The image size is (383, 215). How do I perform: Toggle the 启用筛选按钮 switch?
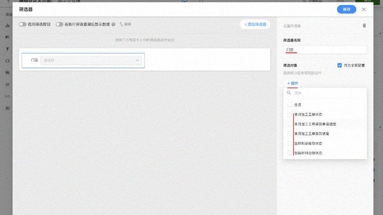tap(23, 24)
